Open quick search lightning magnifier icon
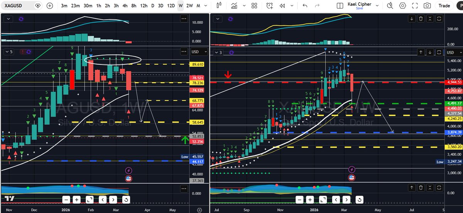463x213 pixels. (390, 6)
